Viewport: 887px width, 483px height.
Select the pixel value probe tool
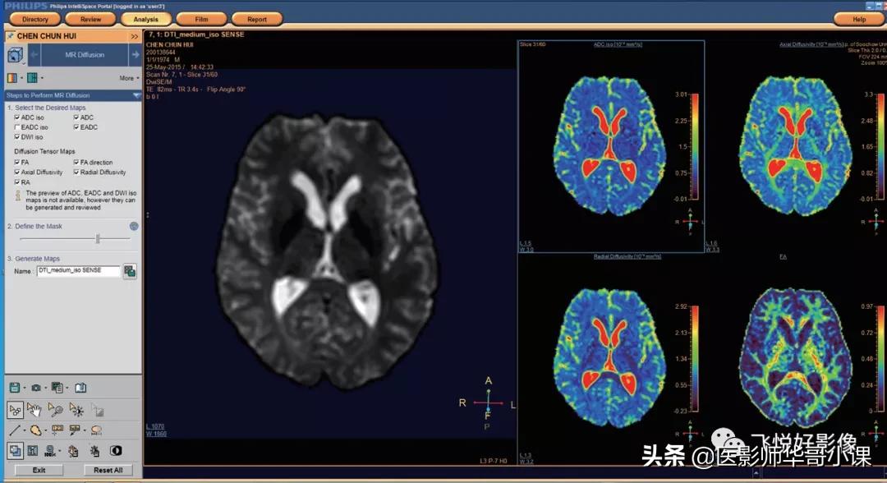click(x=57, y=430)
